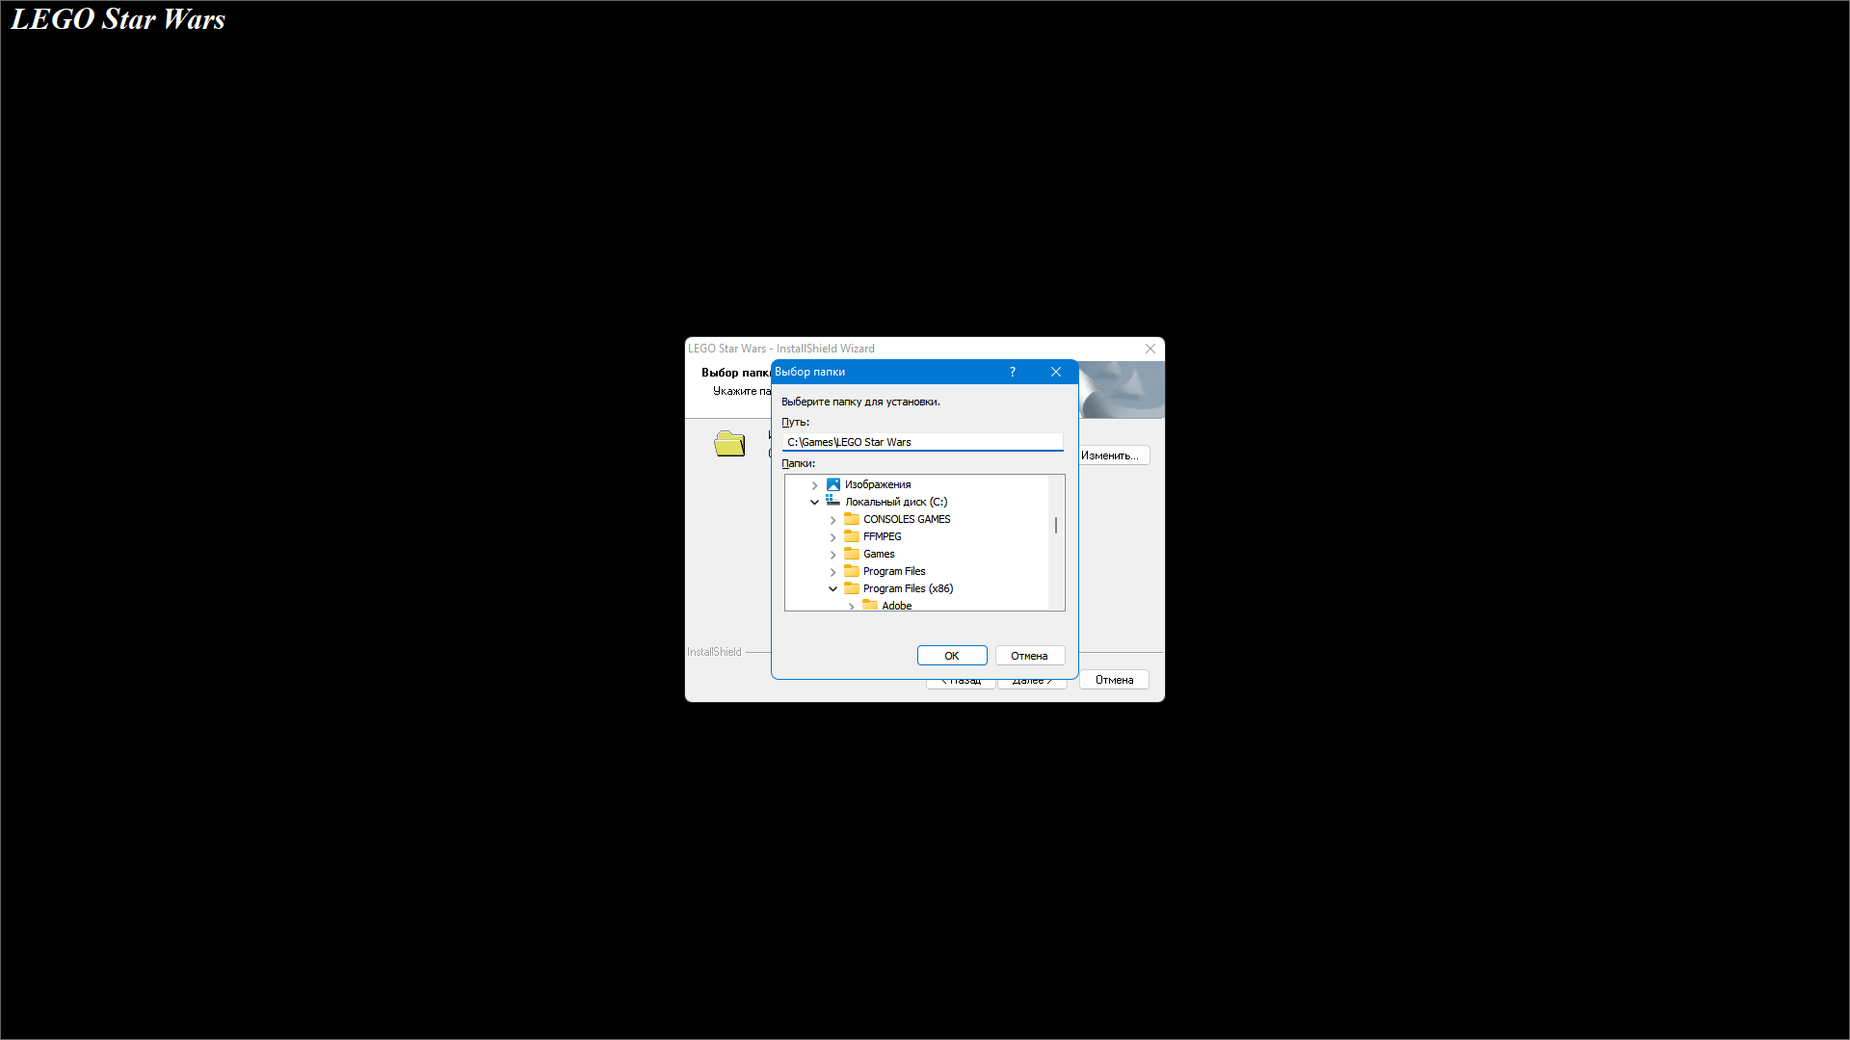
Task: Click the Games folder icon
Action: click(852, 554)
